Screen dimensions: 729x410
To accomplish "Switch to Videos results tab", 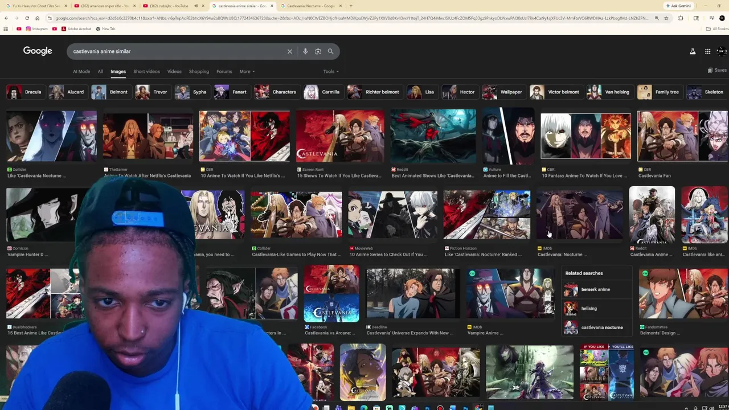I will tap(174, 71).
